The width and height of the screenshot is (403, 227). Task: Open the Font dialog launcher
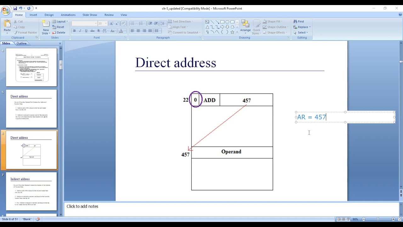pyautogui.click(x=125, y=38)
